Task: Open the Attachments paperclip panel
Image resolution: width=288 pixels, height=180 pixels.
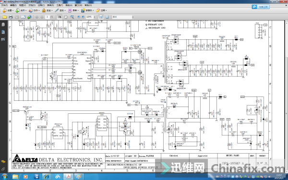Action: [3, 168]
